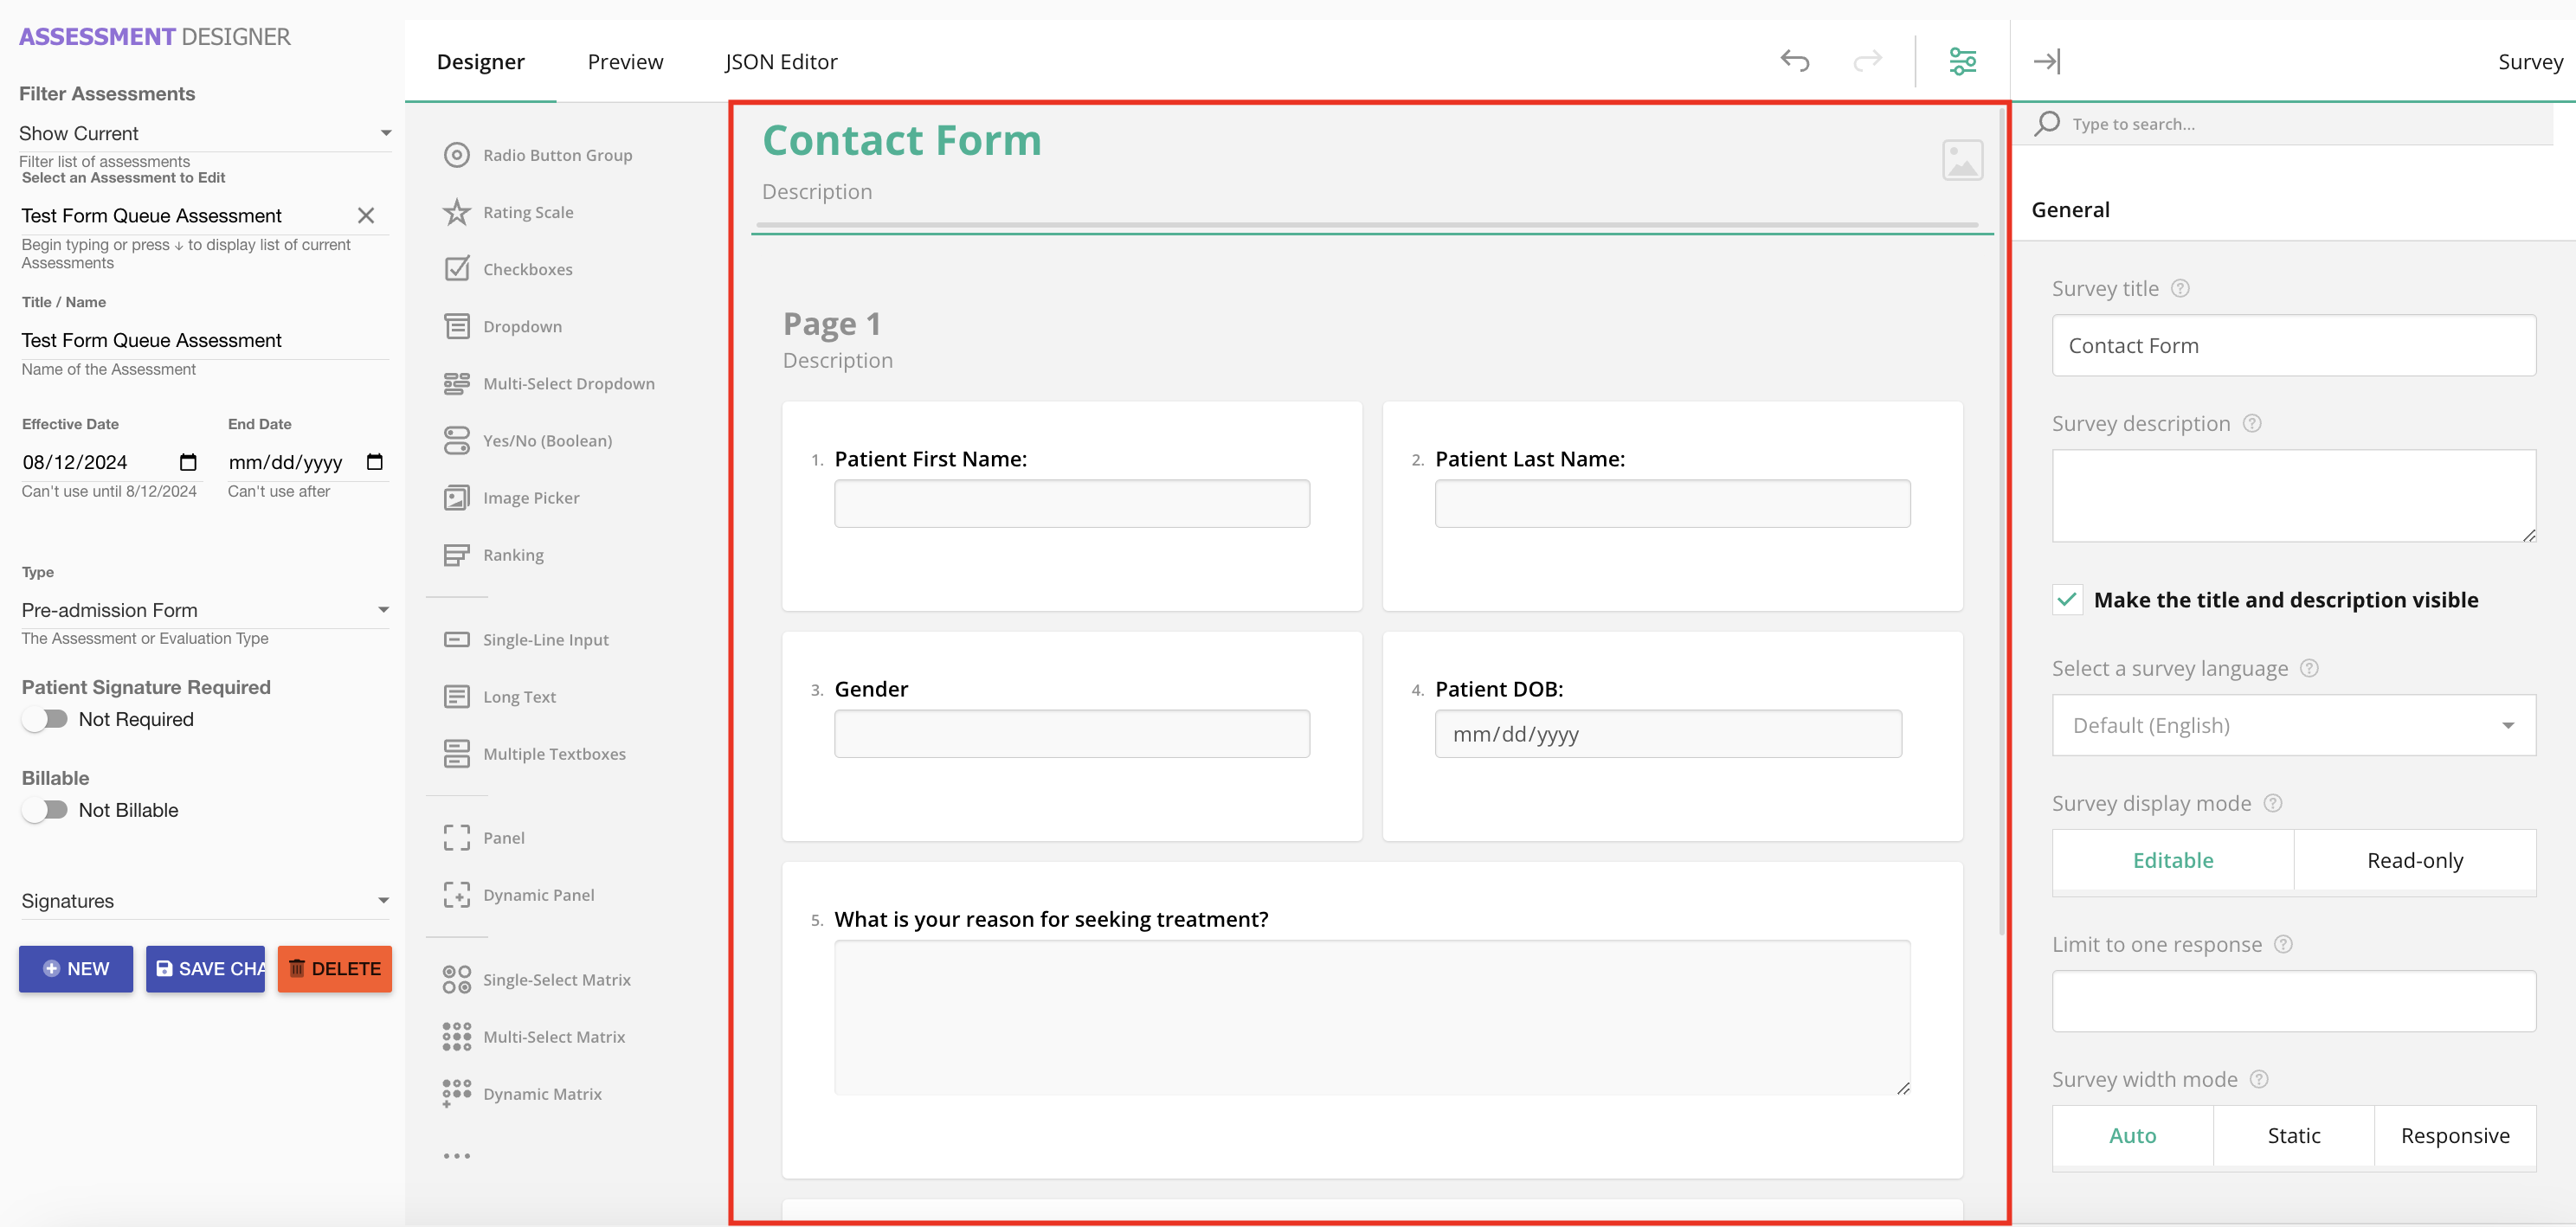
Task: Uncheck Make the title and description visible
Action: click(x=2067, y=600)
